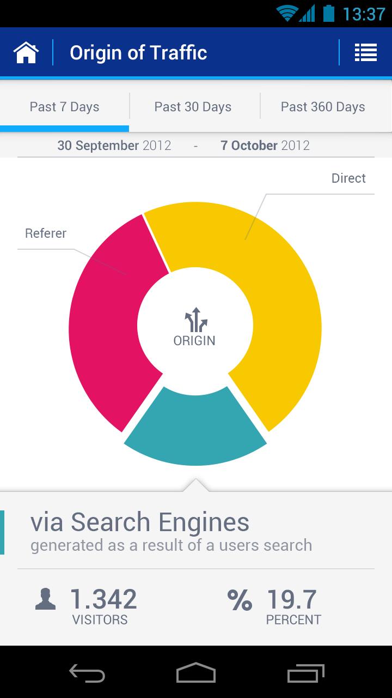Click the via Search Engines heading
This screenshot has width=392, height=698.
pos(140,522)
